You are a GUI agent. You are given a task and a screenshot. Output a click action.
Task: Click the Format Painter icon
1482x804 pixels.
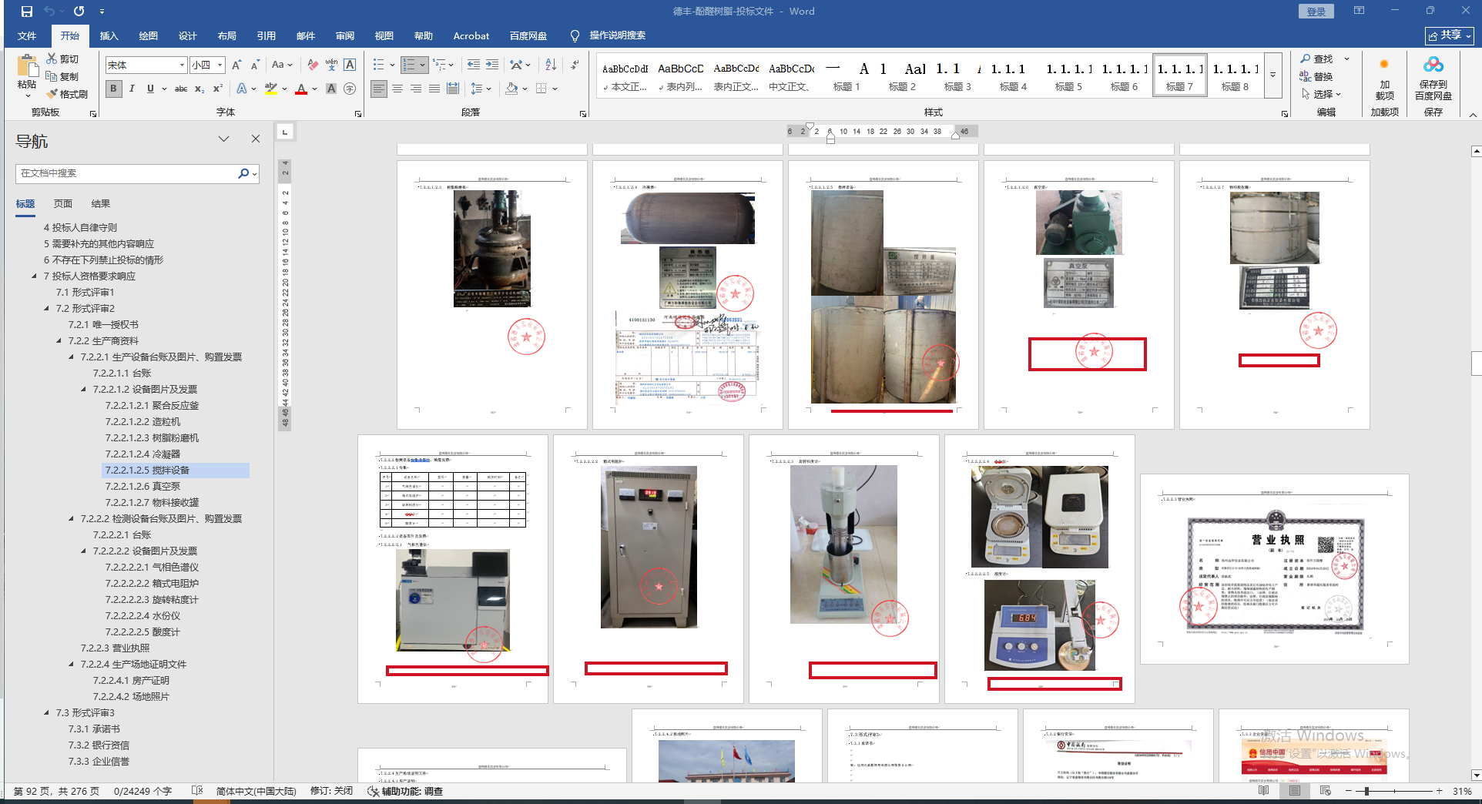(67, 94)
